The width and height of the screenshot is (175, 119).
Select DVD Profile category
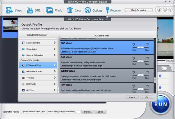(38, 84)
